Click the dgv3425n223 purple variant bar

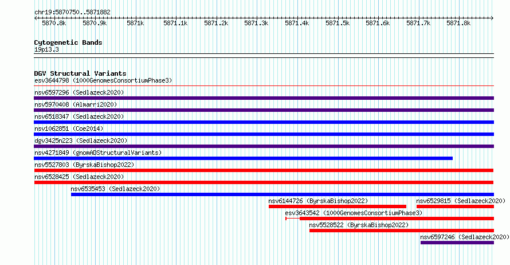(x=264, y=146)
